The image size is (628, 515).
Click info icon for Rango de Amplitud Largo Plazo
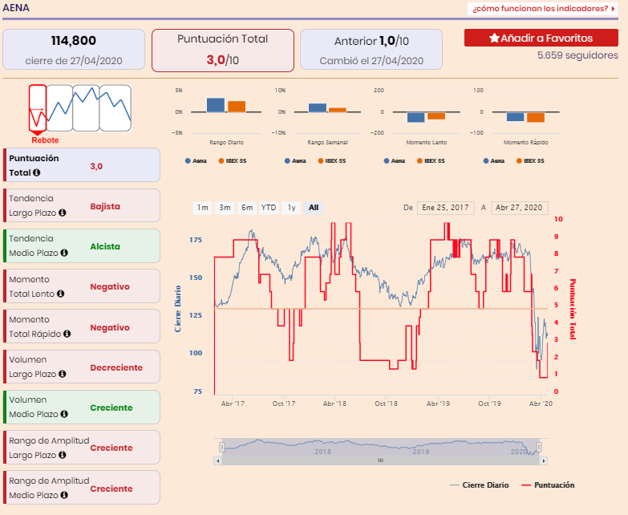pos(62,455)
